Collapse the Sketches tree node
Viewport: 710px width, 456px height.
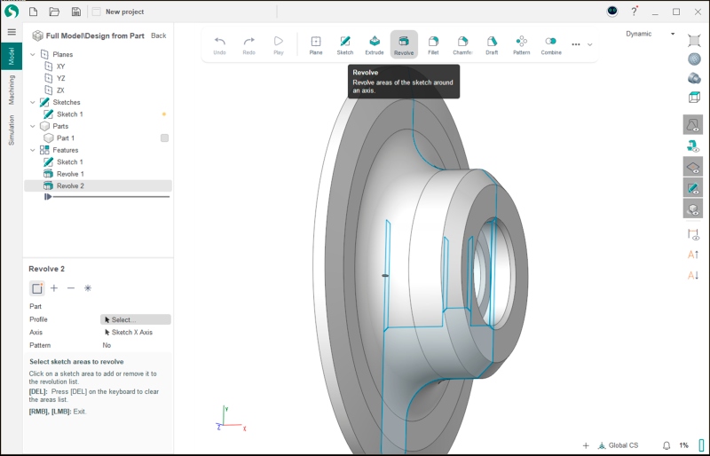click(33, 102)
